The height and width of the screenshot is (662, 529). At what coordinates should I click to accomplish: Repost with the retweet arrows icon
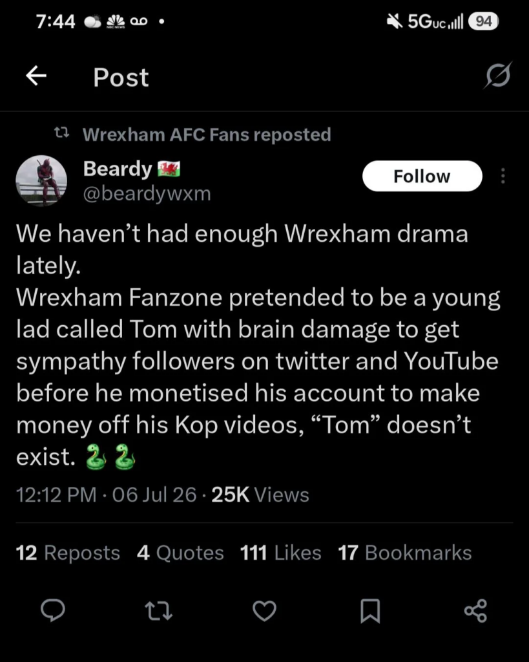pyautogui.click(x=159, y=610)
